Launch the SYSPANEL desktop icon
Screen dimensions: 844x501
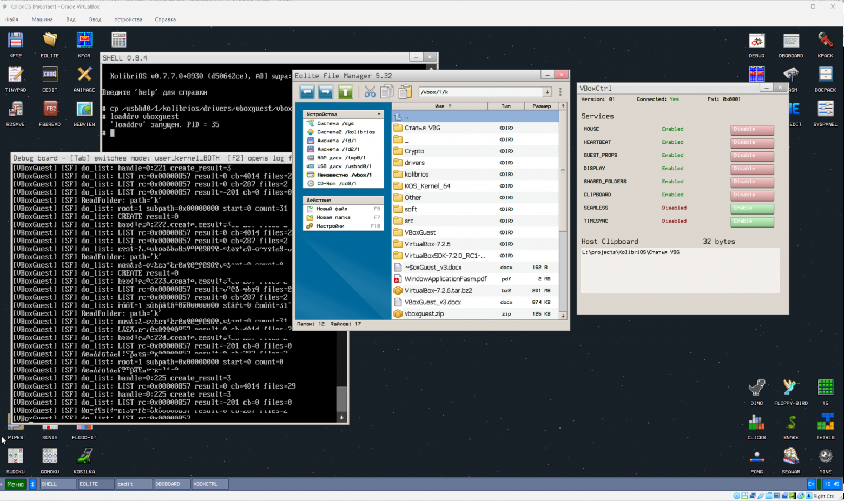pyautogui.click(x=826, y=113)
